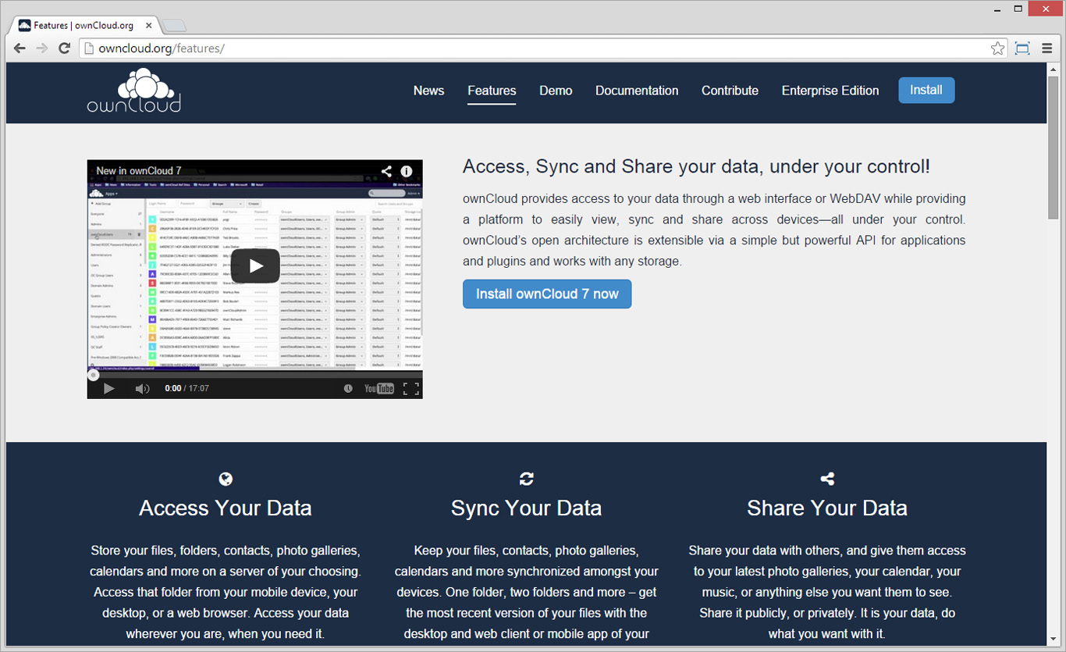This screenshot has width=1066, height=652.
Task: Click the 0:00 / 17:07 video time display
Action: point(187,388)
